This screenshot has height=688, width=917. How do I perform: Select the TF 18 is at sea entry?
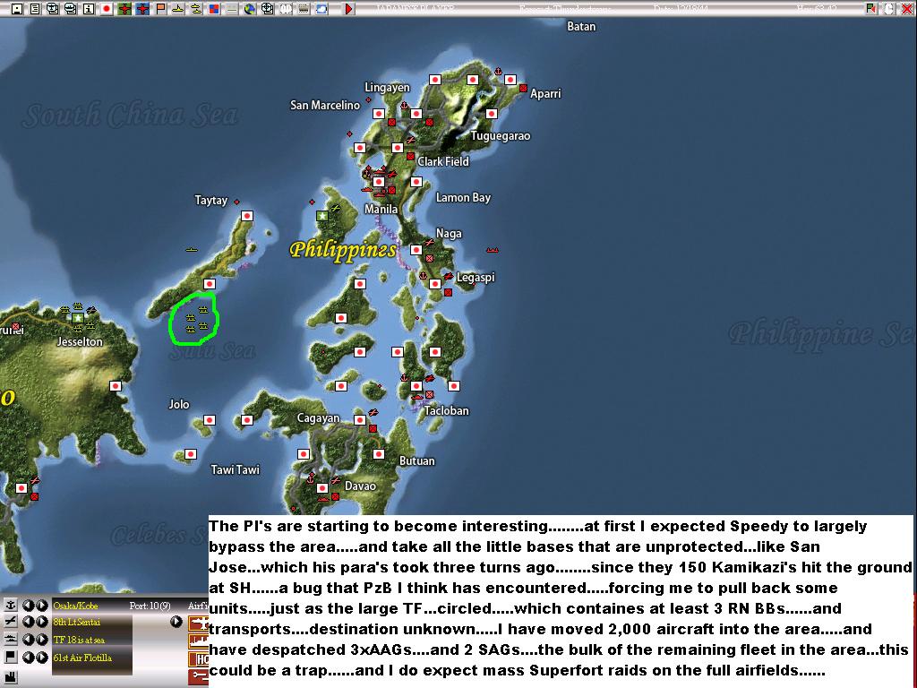point(79,640)
